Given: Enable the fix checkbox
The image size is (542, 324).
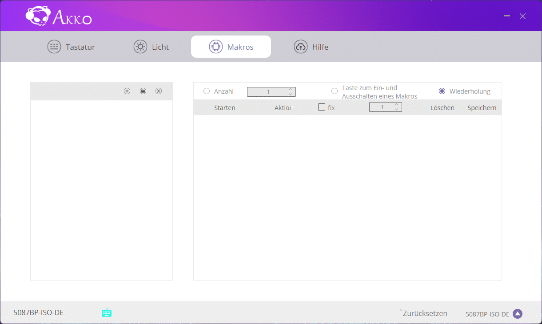Looking at the screenshot, I should point(322,107).
